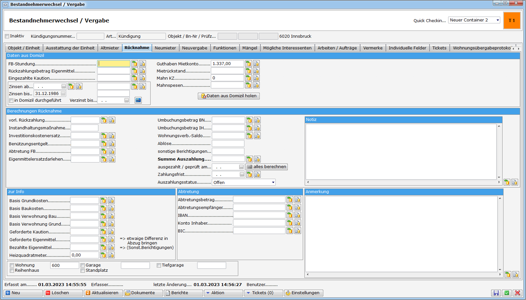Image resolution: width=526 pixels, height=300 pixels.
Task: Toggle the Inaktiv checkbox
Action: pyautogui.click(x=7, y=36)
